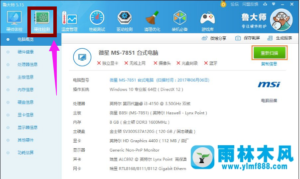Click the 电脑品牌 label under MSI logo
Screen dimensions: 300x179
(x=269, y=100)
